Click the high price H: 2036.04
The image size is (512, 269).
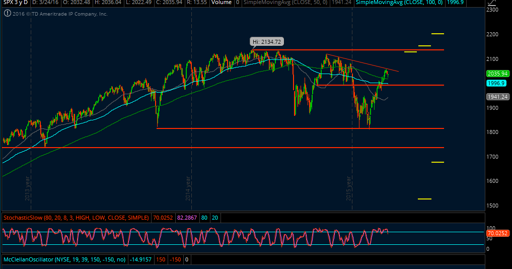pos(107,3)
